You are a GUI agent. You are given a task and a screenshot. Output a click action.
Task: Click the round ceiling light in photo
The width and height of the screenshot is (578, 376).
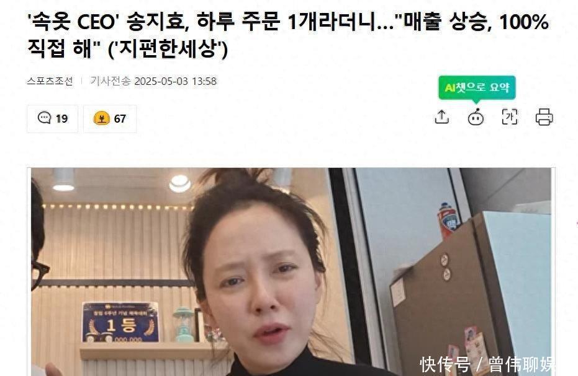coord(180,183)
